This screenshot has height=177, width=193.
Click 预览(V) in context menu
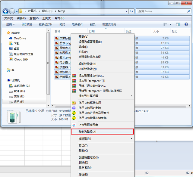click(x=83, y=37)
